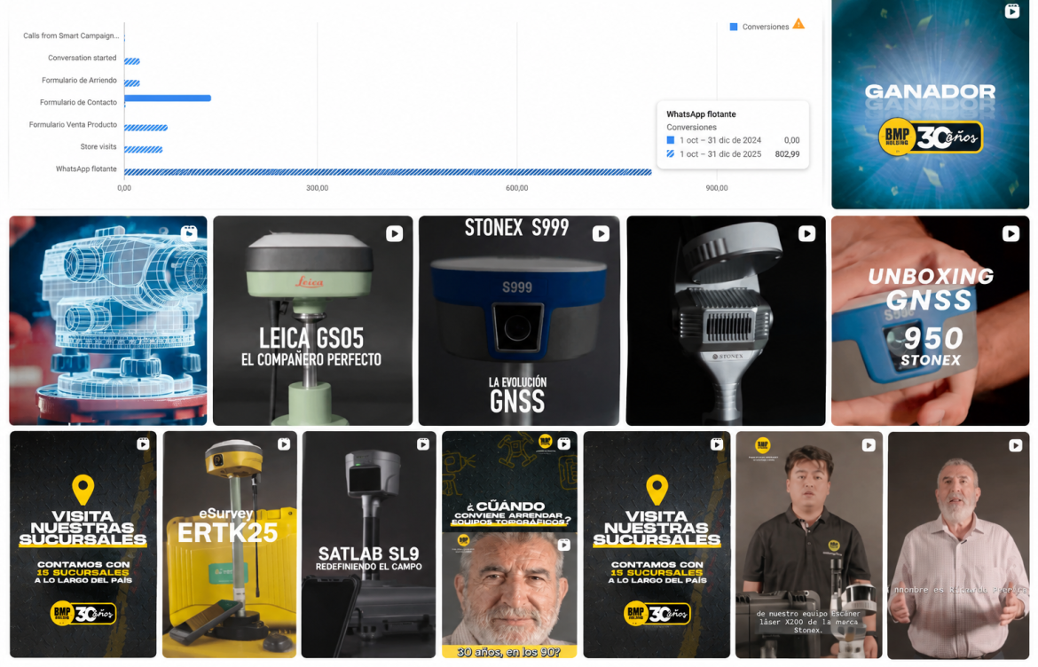Open the Unboxing GNSS 950 Stonex thumbnail
1038x667 pixels.
coord(930,320)
